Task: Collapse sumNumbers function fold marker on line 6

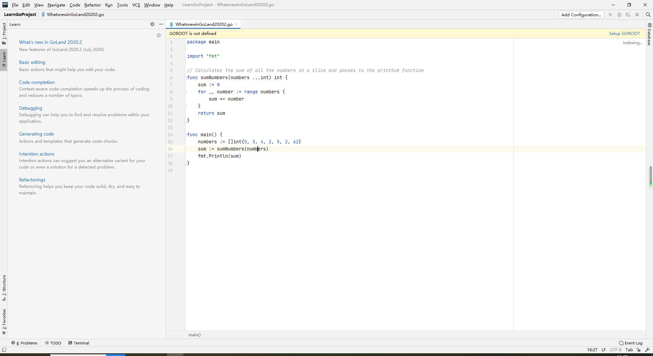Action: coord(185,78)
